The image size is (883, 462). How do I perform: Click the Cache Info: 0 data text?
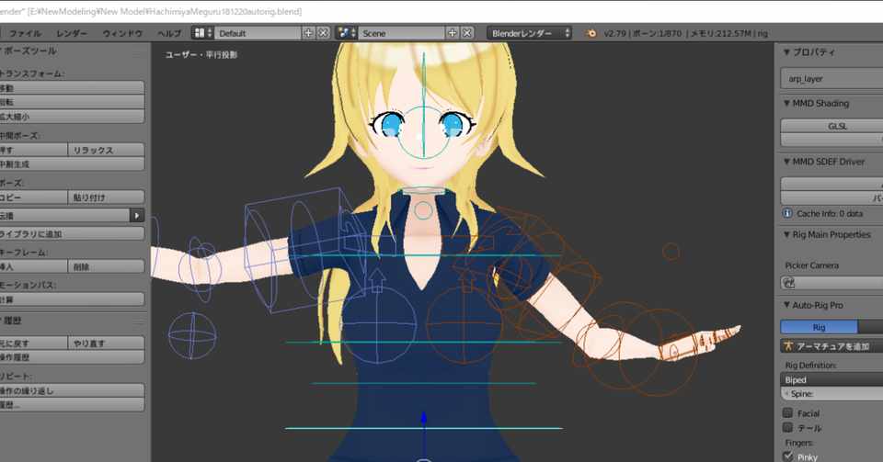(x=830, y=214)
